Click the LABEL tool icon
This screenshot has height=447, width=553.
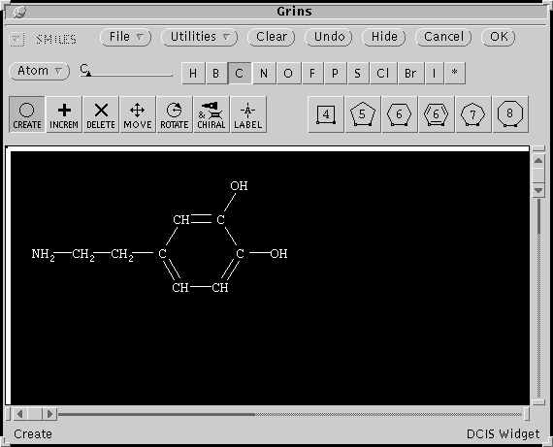(x=248, y=114)
